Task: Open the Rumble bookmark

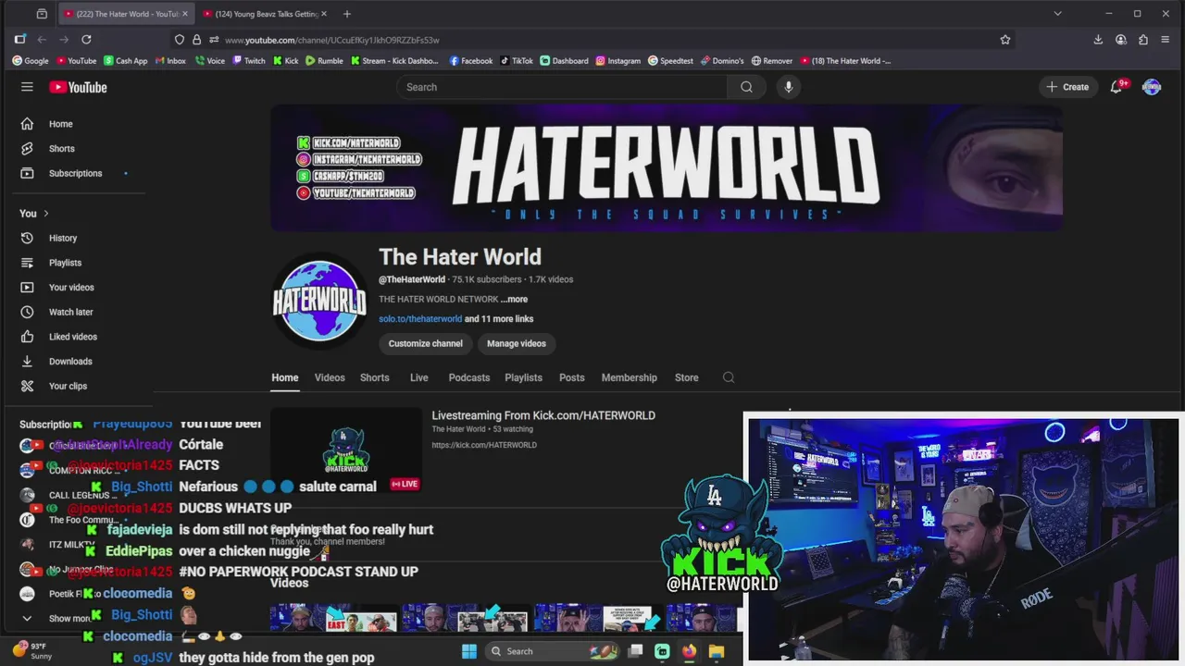Action: click(x=324, y=61)
